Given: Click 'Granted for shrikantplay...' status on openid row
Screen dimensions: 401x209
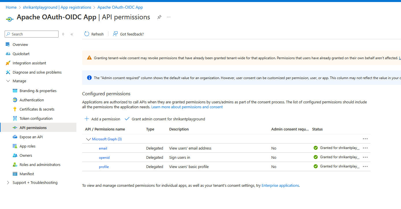Looking at the screenshot, I should [340, 157].
